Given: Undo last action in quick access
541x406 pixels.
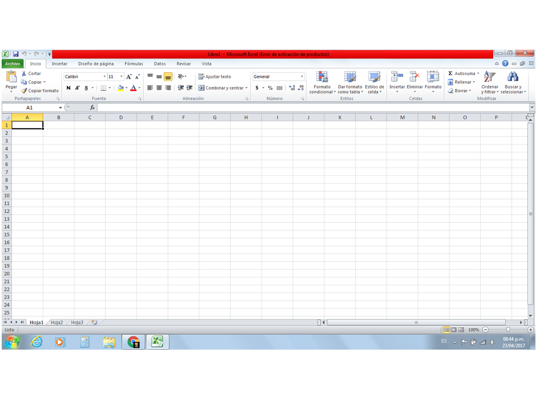Looking at the screenshot, I should 24,54.
